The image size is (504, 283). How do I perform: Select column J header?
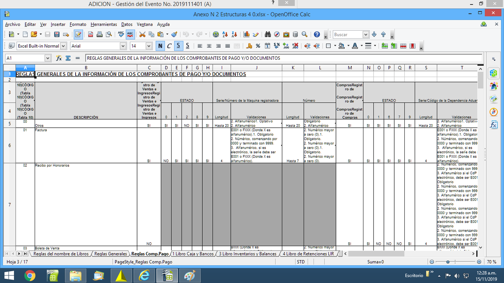pyautogui.click(x=256, y=68)
